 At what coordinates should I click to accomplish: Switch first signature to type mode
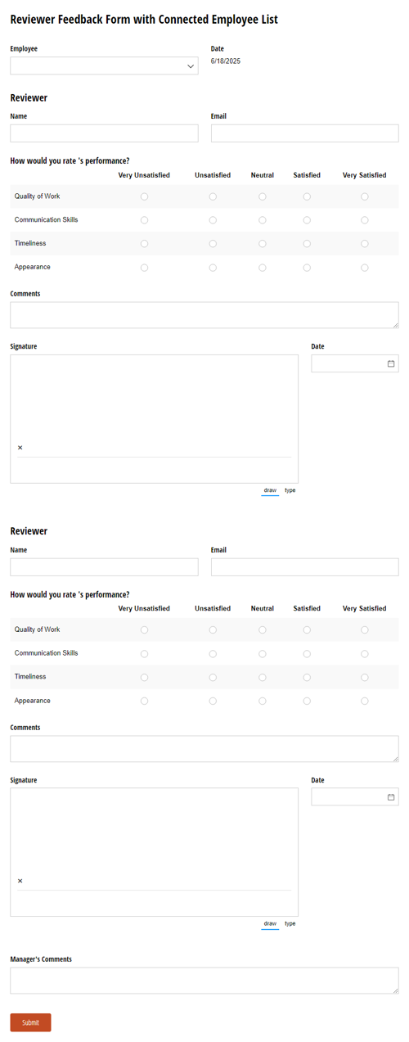(x=290, y=490)
